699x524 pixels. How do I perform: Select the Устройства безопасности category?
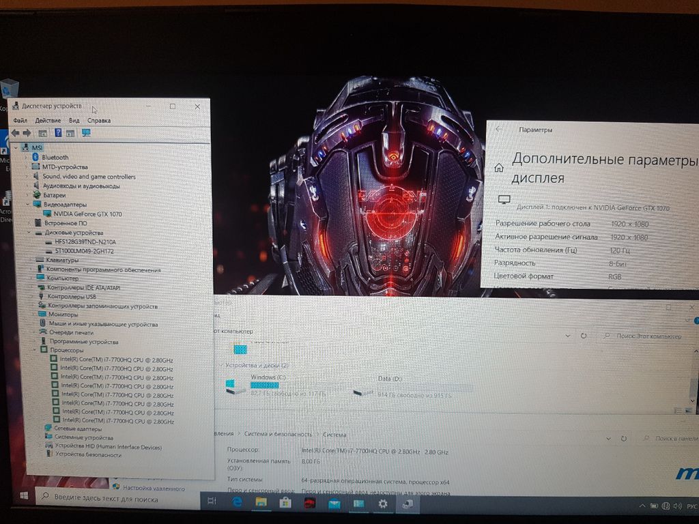tap(88, 454)
